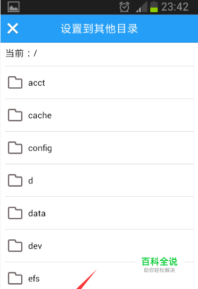
Task: Tap the battery indicator icon
Action: tap(154, 7)
